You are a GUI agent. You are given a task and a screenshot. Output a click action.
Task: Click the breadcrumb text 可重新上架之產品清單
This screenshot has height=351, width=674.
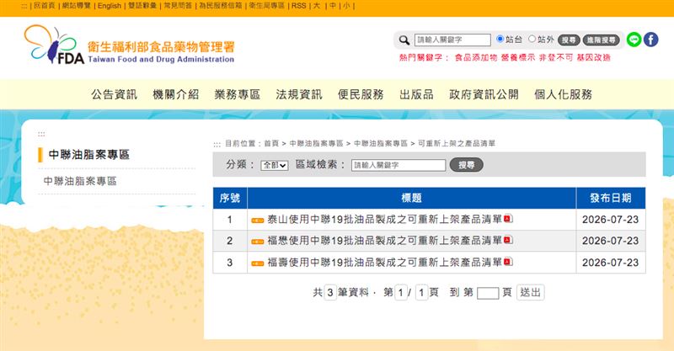tap(457, 143)
